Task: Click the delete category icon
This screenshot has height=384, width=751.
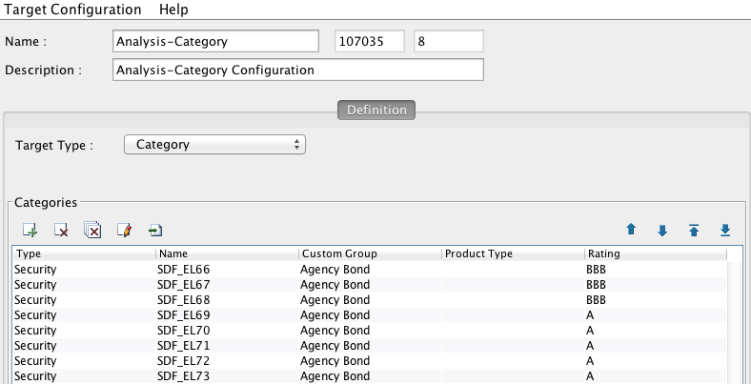Action: pos(61,231)
